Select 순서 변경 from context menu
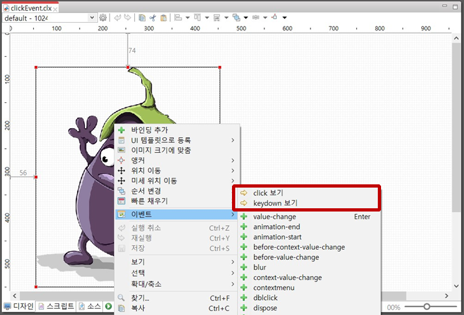Image resolution: width=464 pixels, height=315 pixels. (176, 191)
